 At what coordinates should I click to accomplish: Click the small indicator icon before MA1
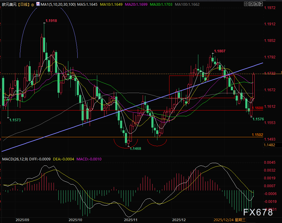click(x=38, y=5)
